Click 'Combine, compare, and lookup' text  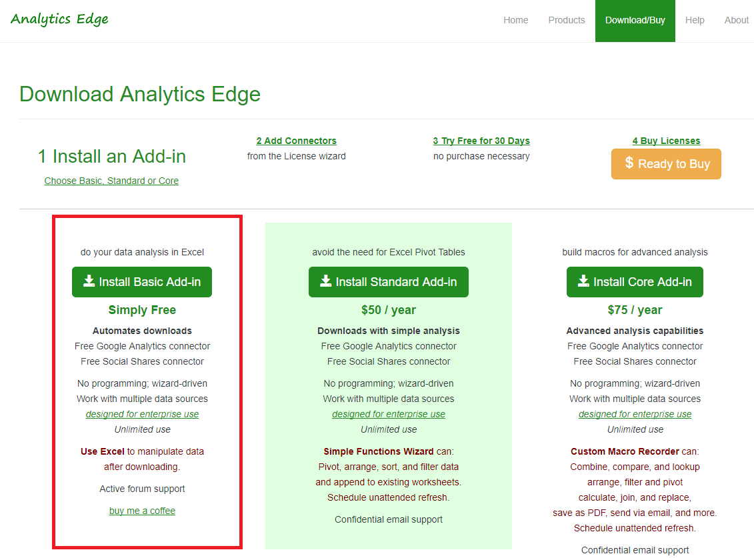click(635, 467)
